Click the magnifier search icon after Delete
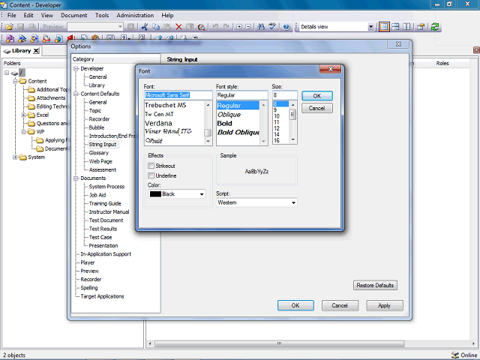Viewport: 480px width, 360px height. click(x=201, y=27)
